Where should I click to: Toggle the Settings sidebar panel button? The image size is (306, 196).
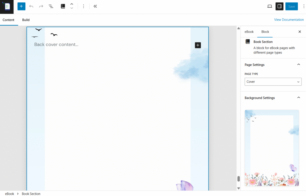click(x=279, y=6)
